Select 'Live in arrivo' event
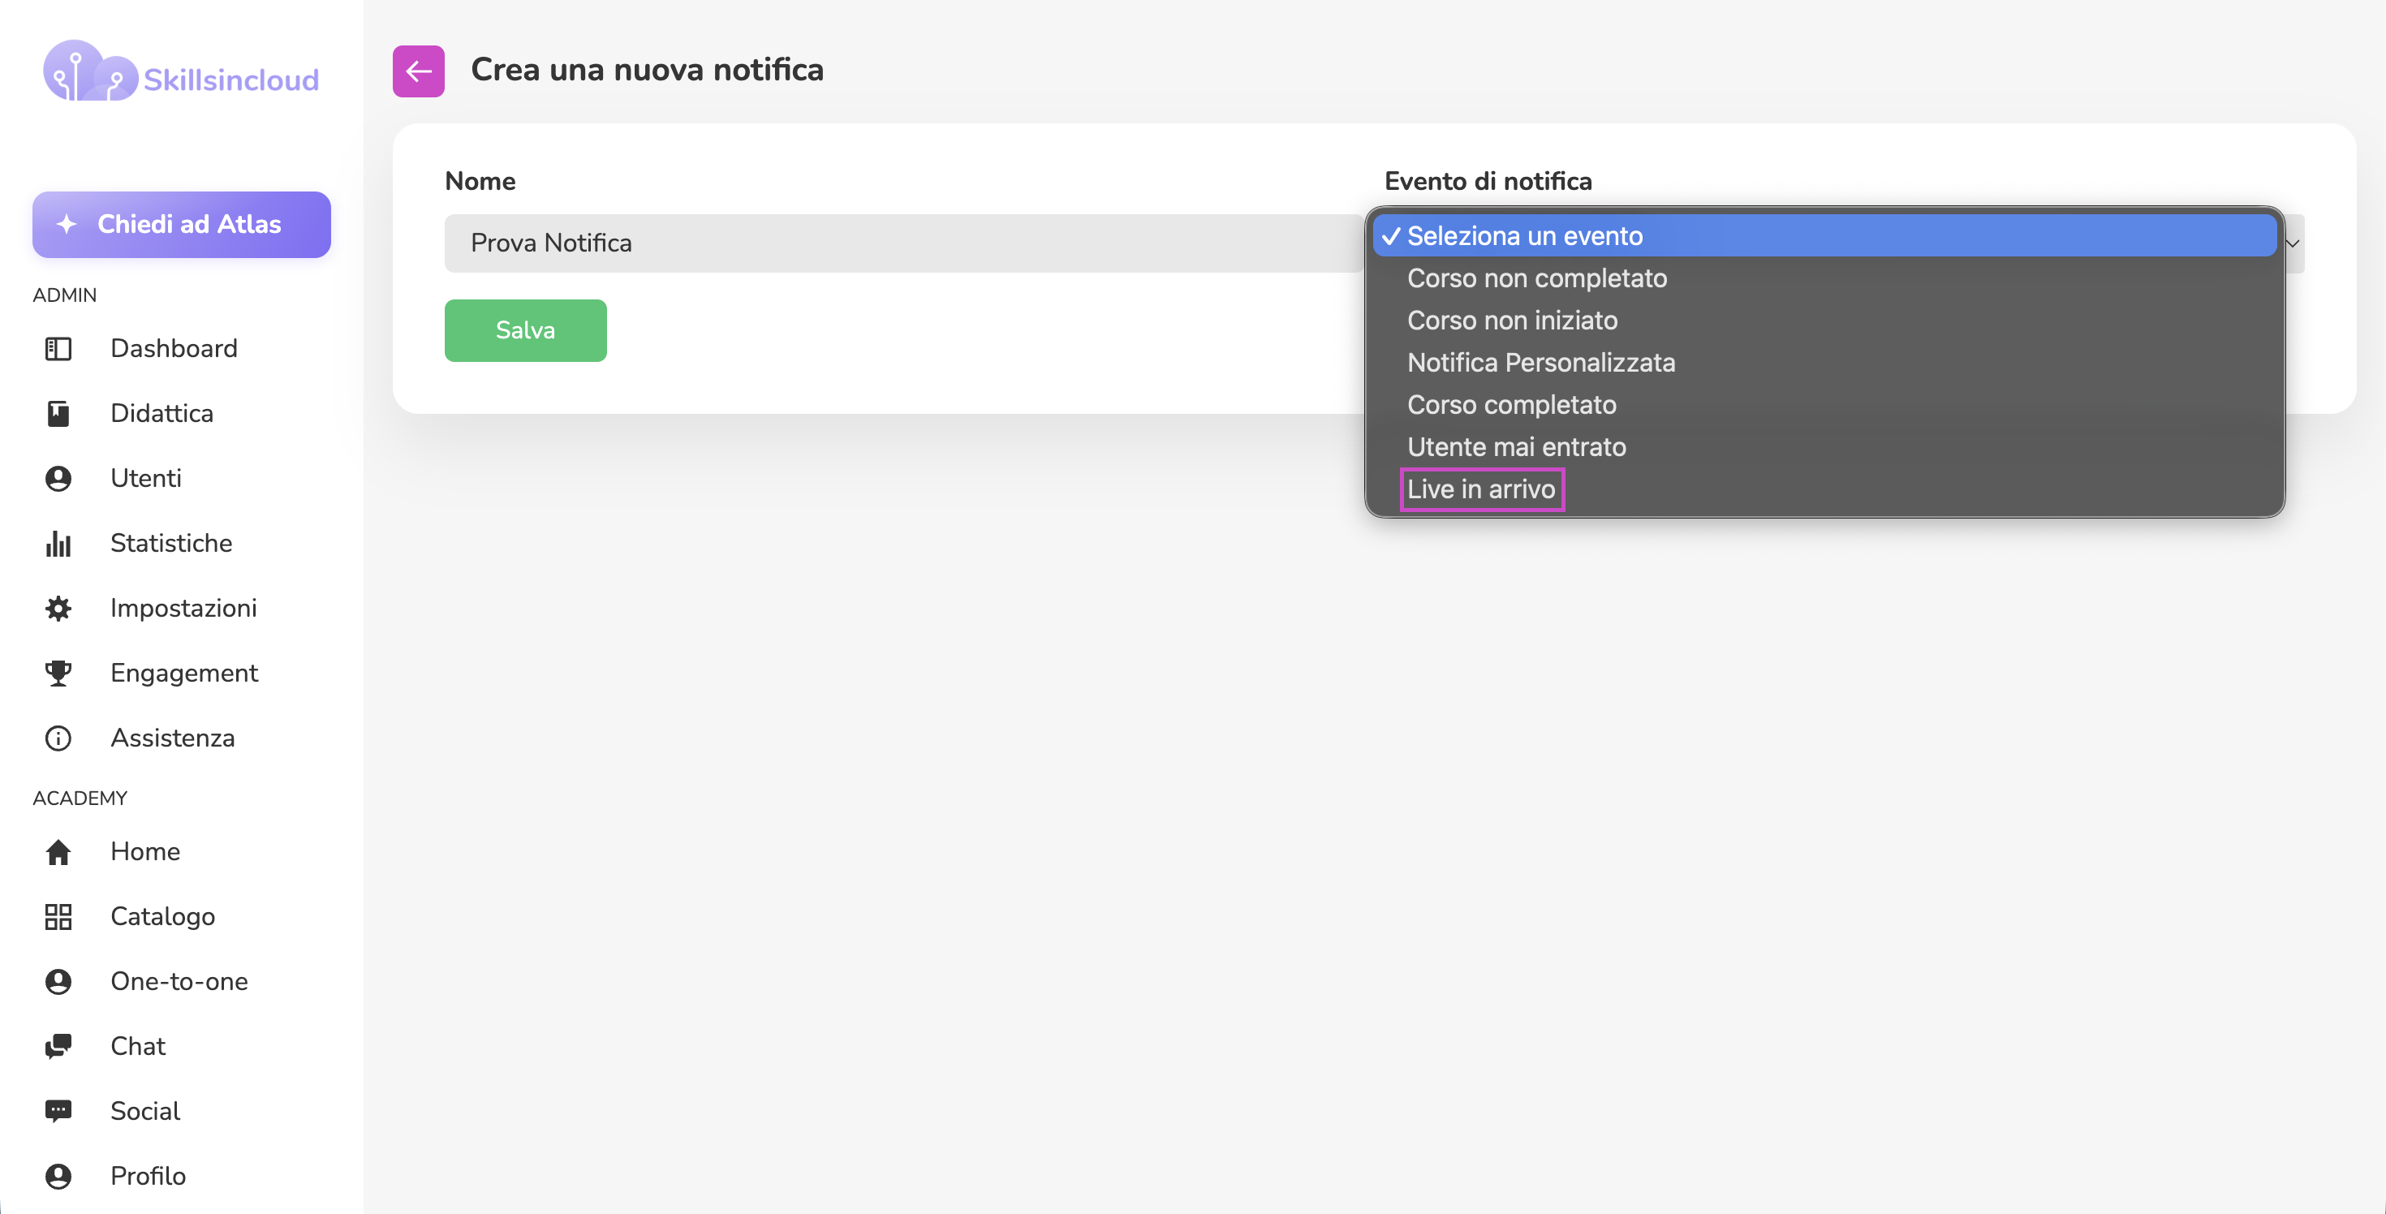Screen dimensions: 2386x1214 pos(1824,489)
